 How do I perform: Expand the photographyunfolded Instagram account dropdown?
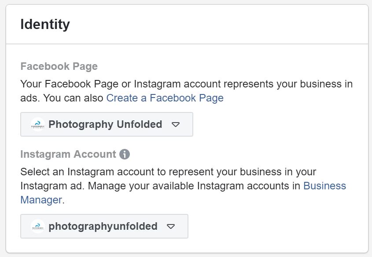(104, 226)
